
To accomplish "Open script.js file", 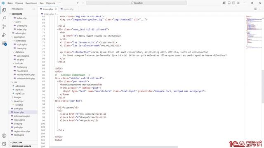I will [19, 105].
